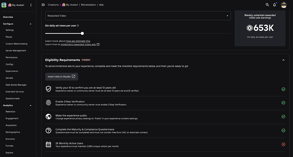Viewport: 293px width, 157px height.
Task: Open Acquisition analytics
Action: (11, 125)
